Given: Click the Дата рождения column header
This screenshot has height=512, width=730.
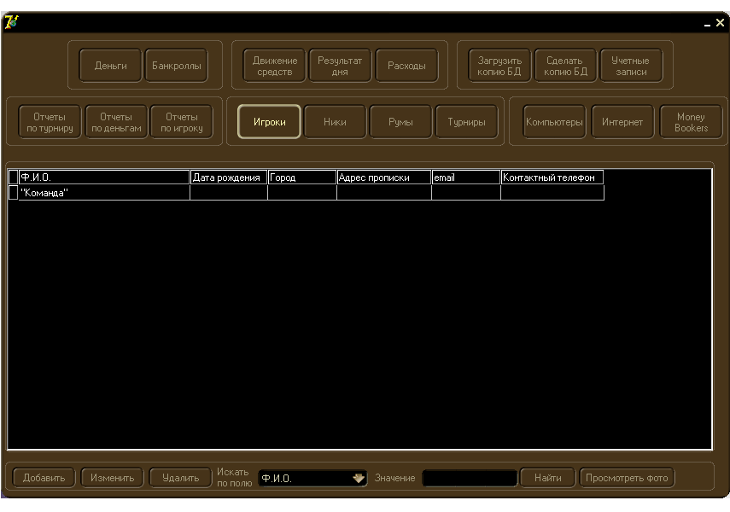Looking at the screenshot, I should click(x=228, y=177).
